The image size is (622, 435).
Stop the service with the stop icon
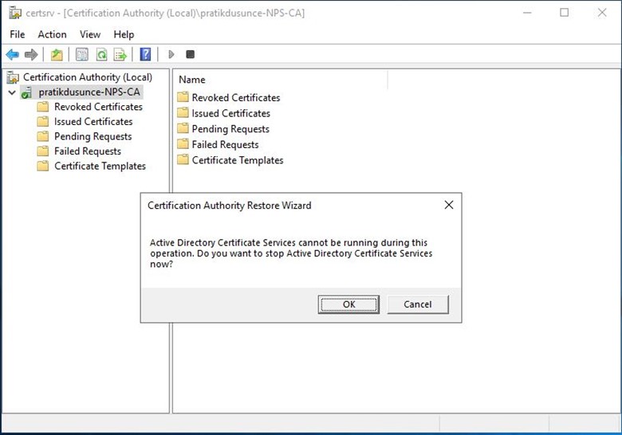pos(191,54)
